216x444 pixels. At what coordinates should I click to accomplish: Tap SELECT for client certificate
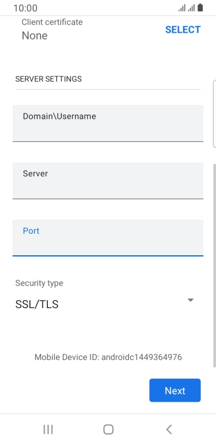point(183,29)
